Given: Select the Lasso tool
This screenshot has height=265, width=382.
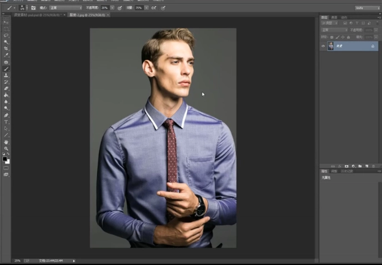Looking at the screenshot, I should point(6,35).
